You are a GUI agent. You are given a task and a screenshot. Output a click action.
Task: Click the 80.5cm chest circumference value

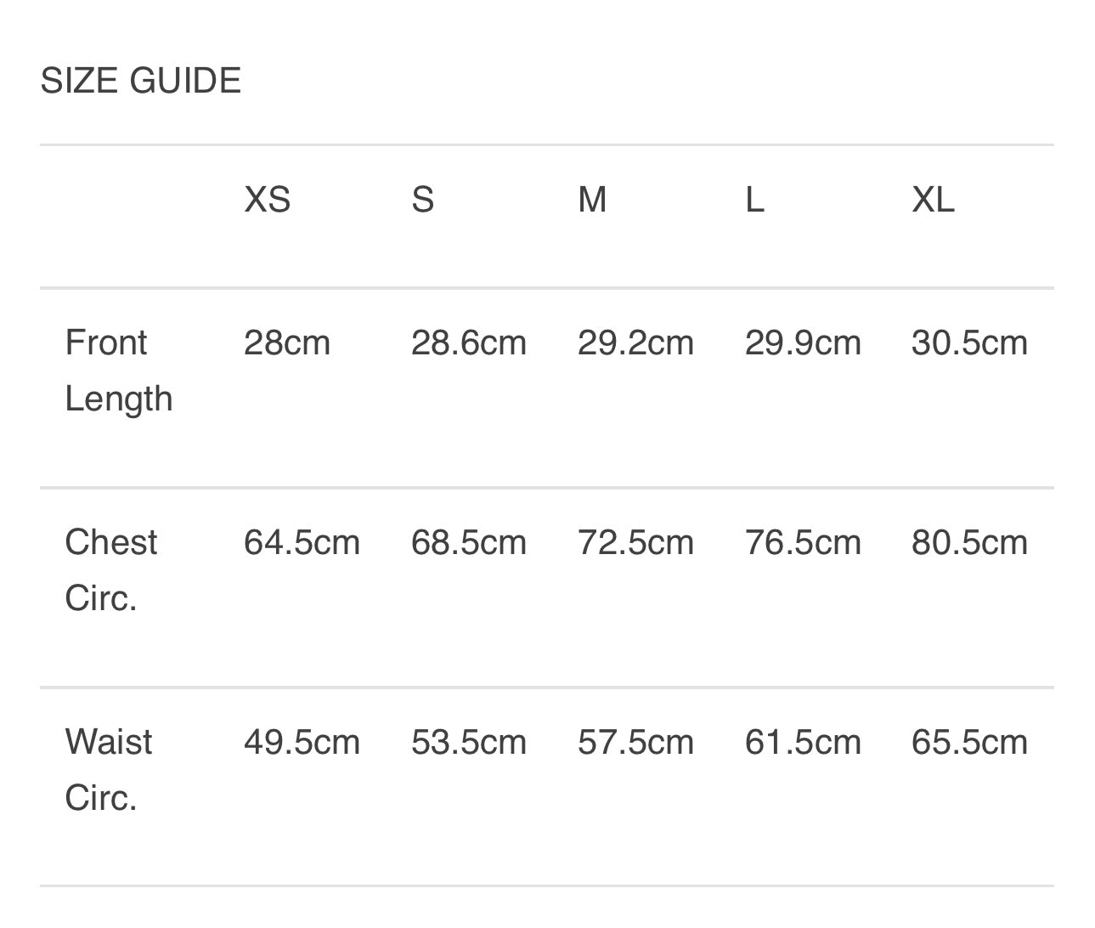tap(969, 542)
